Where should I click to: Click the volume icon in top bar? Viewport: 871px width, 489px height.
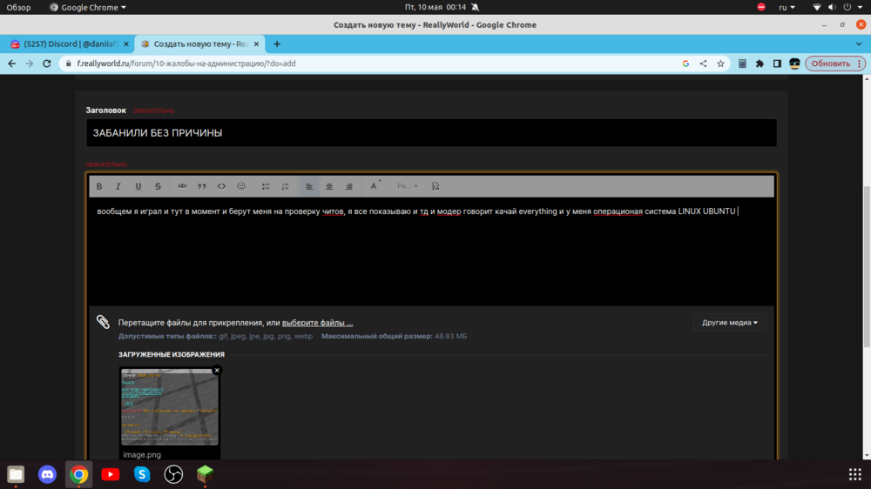(832, 7)
